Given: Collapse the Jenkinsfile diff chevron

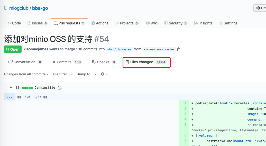Looking at the screenshot, I should tap(11, 88).
